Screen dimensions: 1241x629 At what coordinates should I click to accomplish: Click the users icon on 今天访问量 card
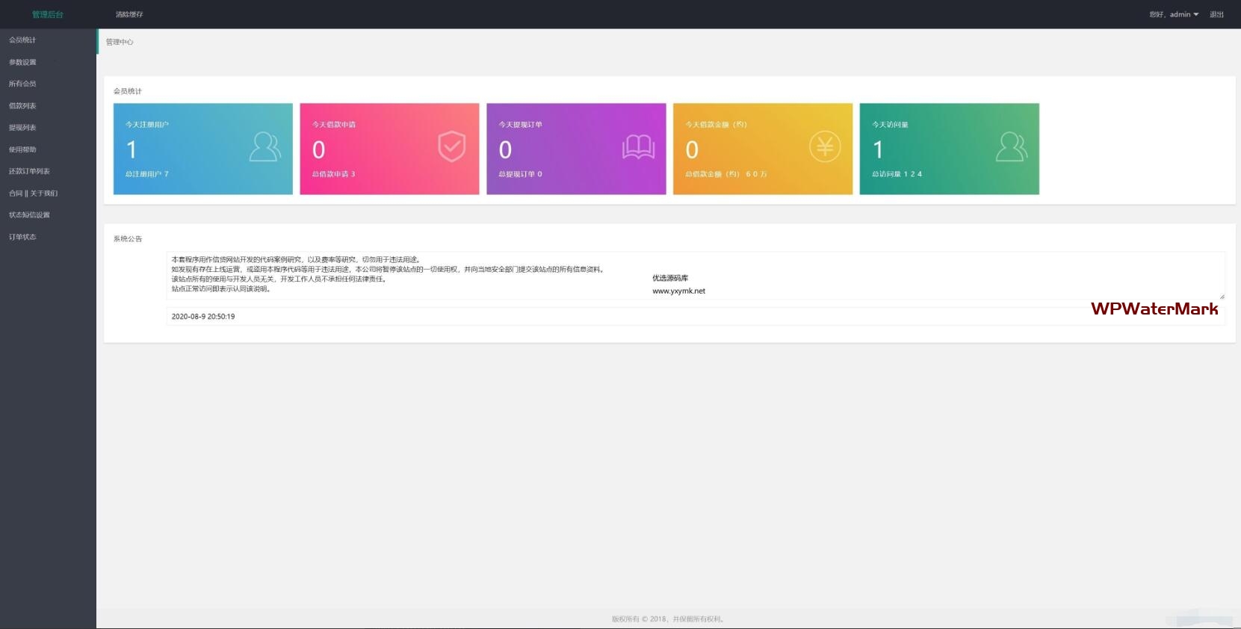tap(1012, 147)
